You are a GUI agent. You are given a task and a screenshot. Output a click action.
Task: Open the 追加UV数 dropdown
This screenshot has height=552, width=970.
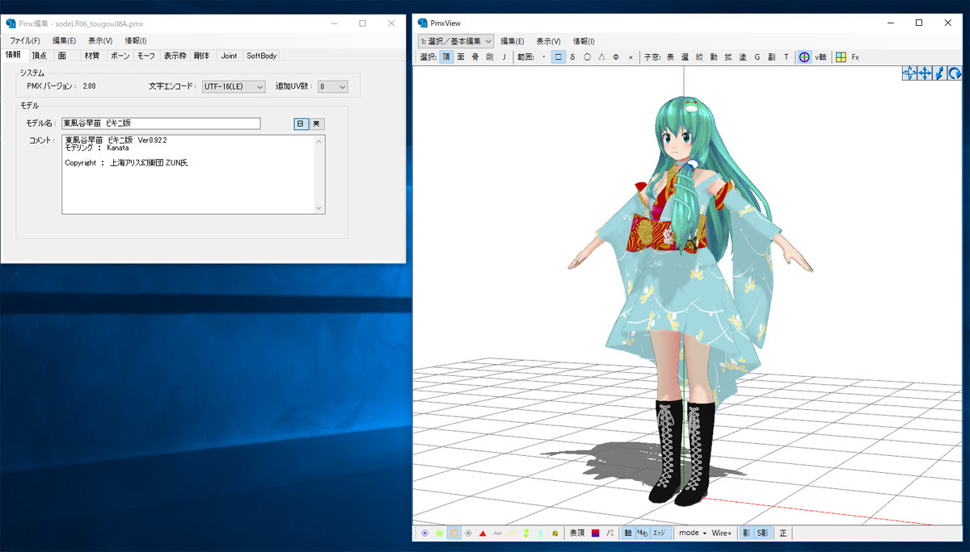click(332, 86)
